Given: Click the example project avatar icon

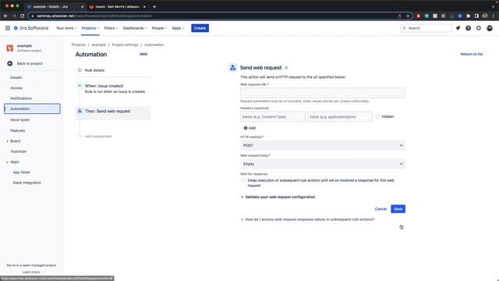Looking at the screenshot, I should 10,48.
